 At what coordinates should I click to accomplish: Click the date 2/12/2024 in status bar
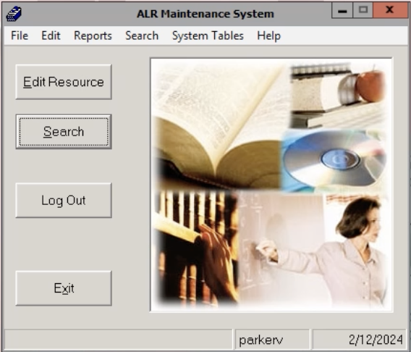tap(360, 340)
